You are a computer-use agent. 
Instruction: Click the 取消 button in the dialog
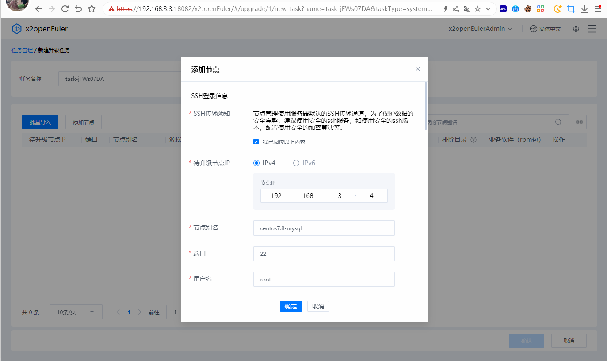coord(318,306)
